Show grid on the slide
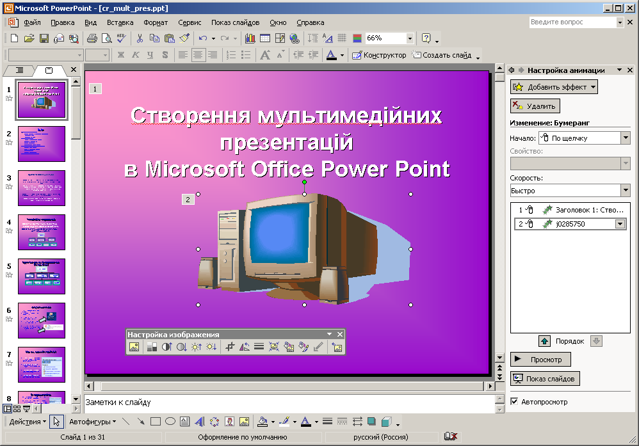 coord(343,38)
